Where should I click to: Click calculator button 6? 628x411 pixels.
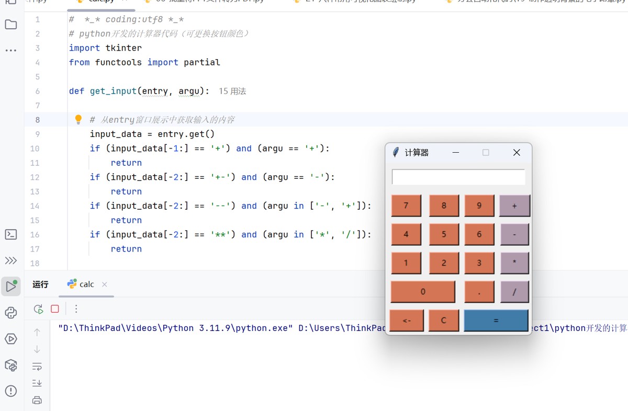[479, 234]
